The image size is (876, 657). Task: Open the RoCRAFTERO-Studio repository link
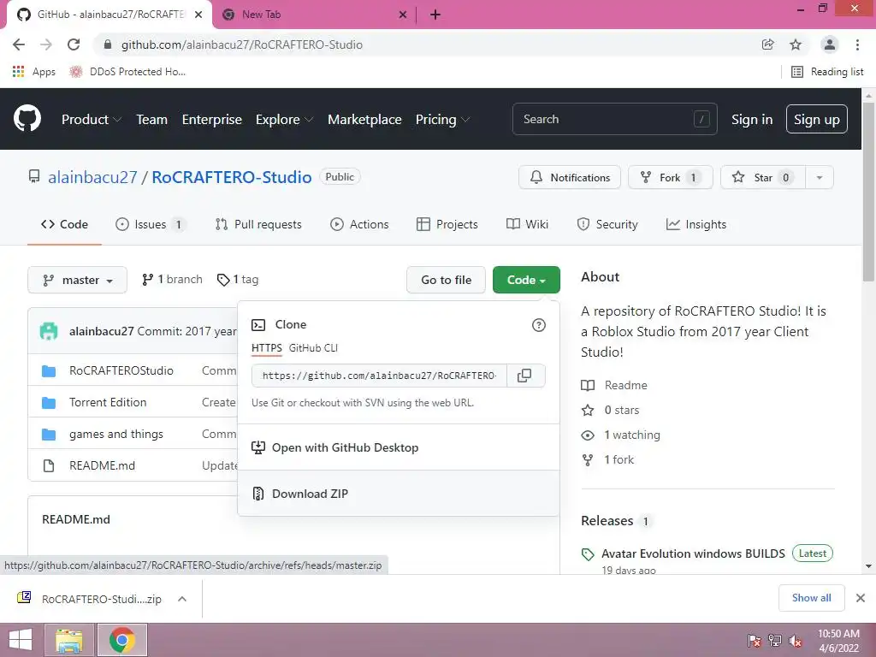coord(232,177)
